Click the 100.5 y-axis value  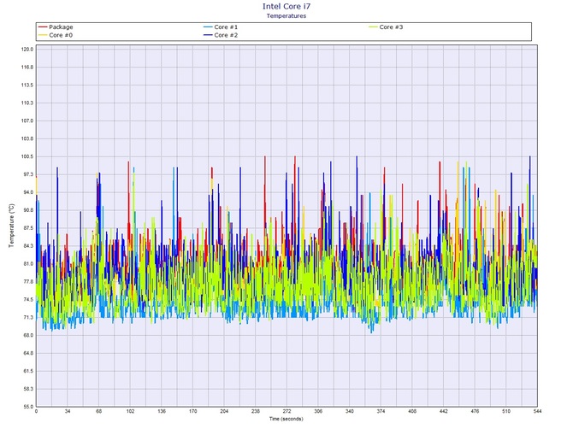27,156
